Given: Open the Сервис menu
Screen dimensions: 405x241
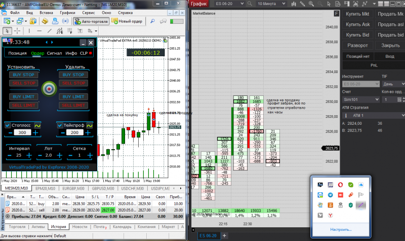Looking at the screenshot, I should (88, 13).
